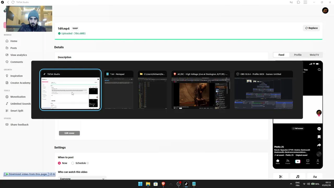
Task: Select the File Explorer window in switcher
Action: click(x=152, y=90)
